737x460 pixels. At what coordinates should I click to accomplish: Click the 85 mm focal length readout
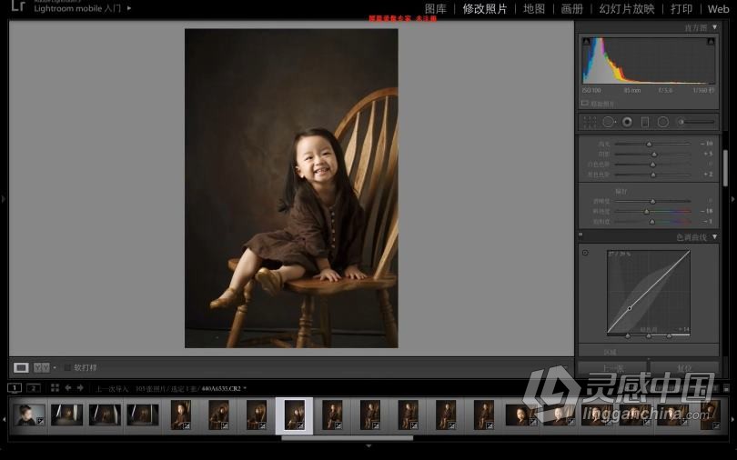[632, 90]
